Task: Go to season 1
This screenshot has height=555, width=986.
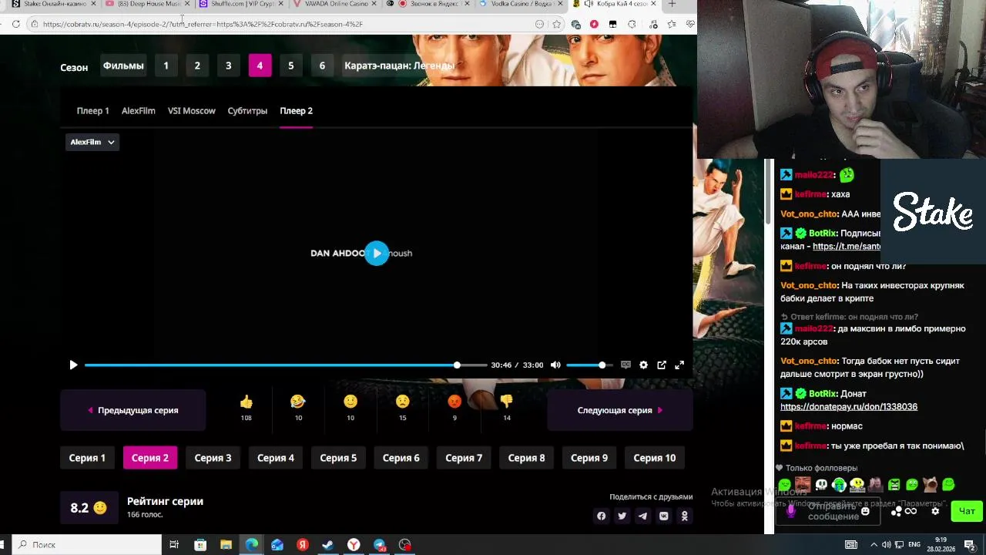Action: point(166,66)
